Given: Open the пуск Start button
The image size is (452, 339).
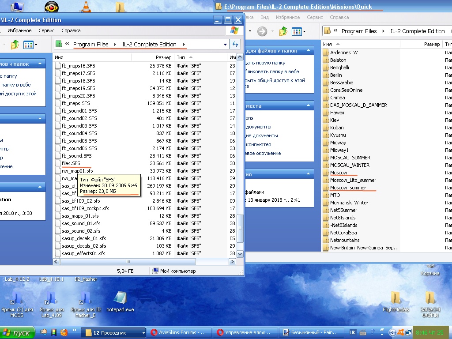Looking at the screenshot, I should pos(17,333).
